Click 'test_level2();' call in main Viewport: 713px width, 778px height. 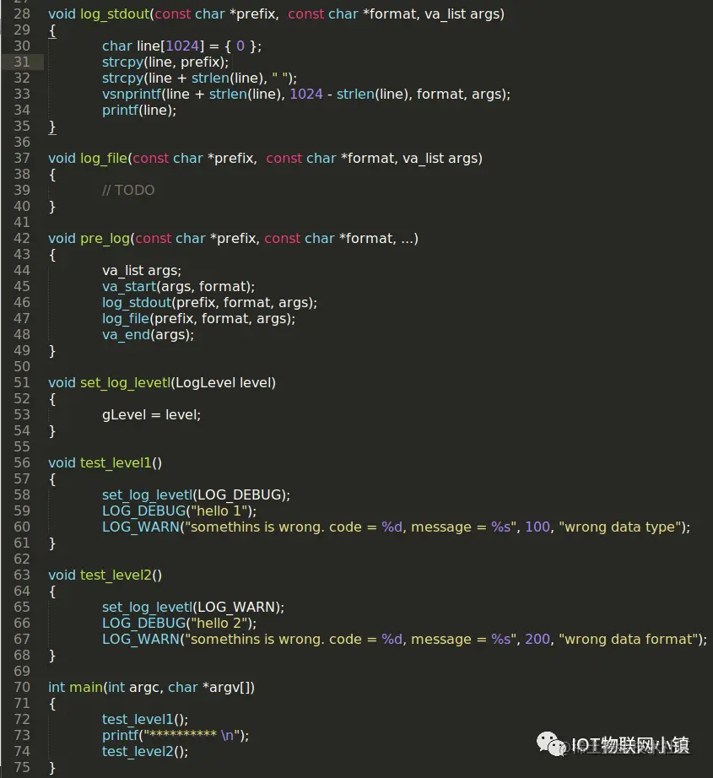(145, 752)
